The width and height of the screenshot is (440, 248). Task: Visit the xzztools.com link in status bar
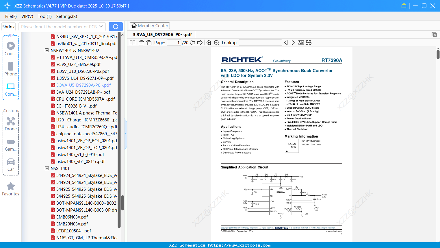tap(239, 245)
